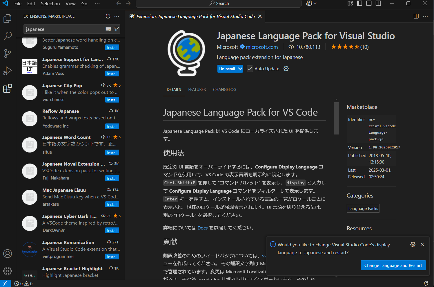Open the Explorer view in activity bar
The image size is (434, 287).
pyautogui.click(x=8, y=19)
